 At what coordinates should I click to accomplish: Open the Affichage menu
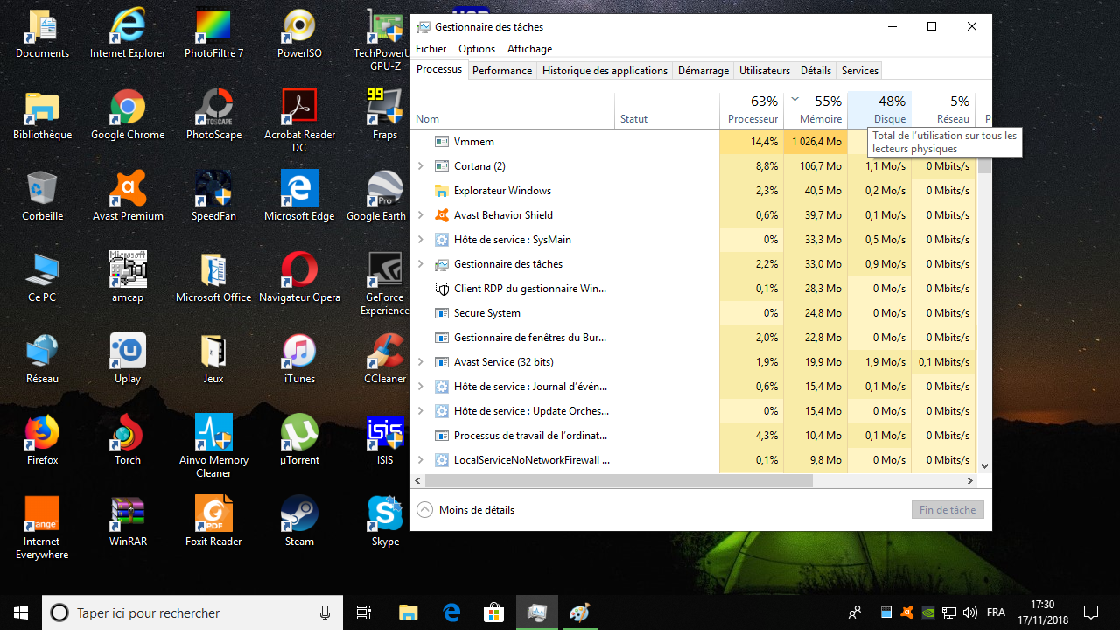529,49
